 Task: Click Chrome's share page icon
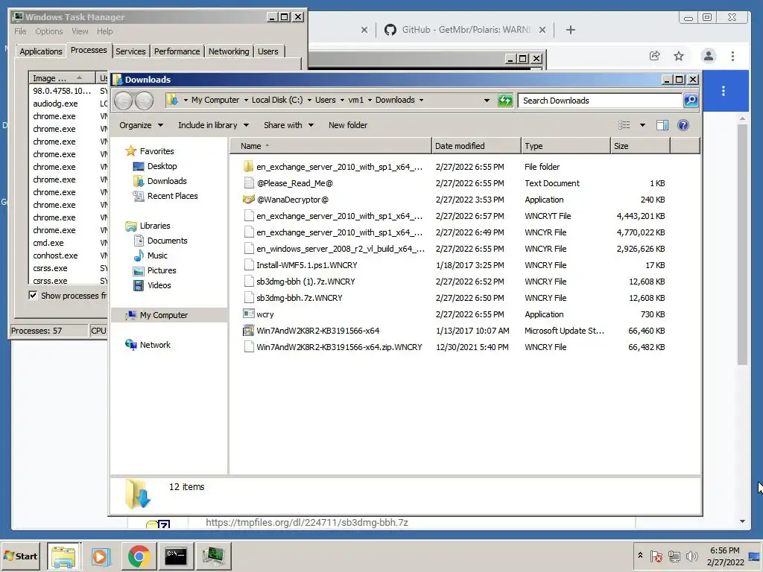coord(654,56)
